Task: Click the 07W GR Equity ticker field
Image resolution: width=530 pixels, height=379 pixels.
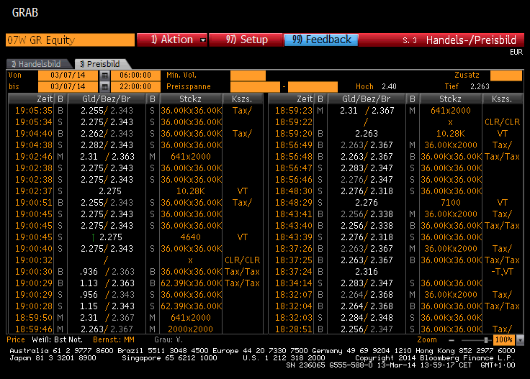Action: [70, 40]
